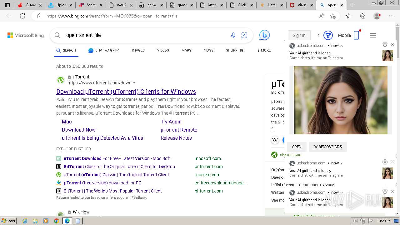Click the Wikipedia icon in info panel
The image size is (400, 225).
(275, 140)
